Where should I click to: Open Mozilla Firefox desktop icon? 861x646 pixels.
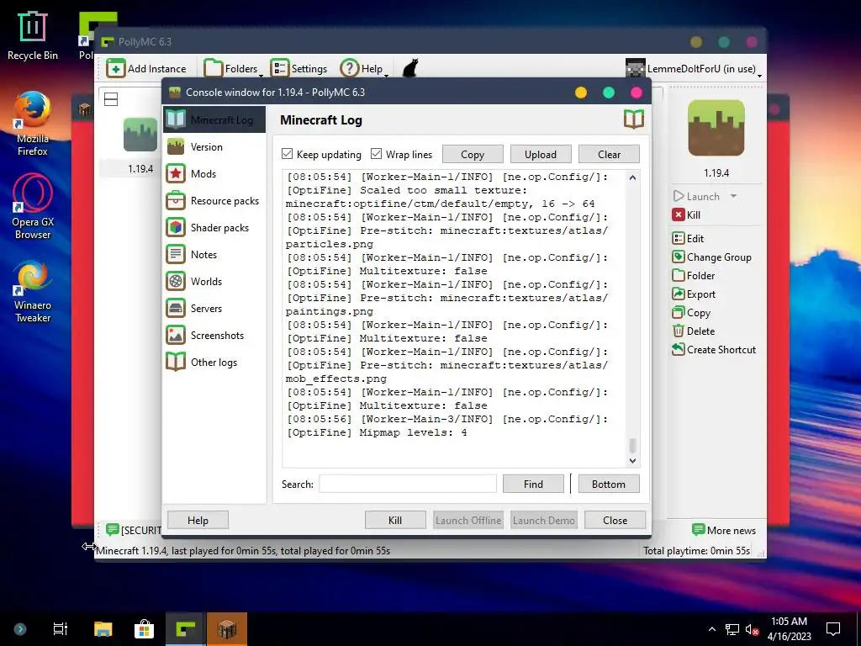(x=33, y=124)
